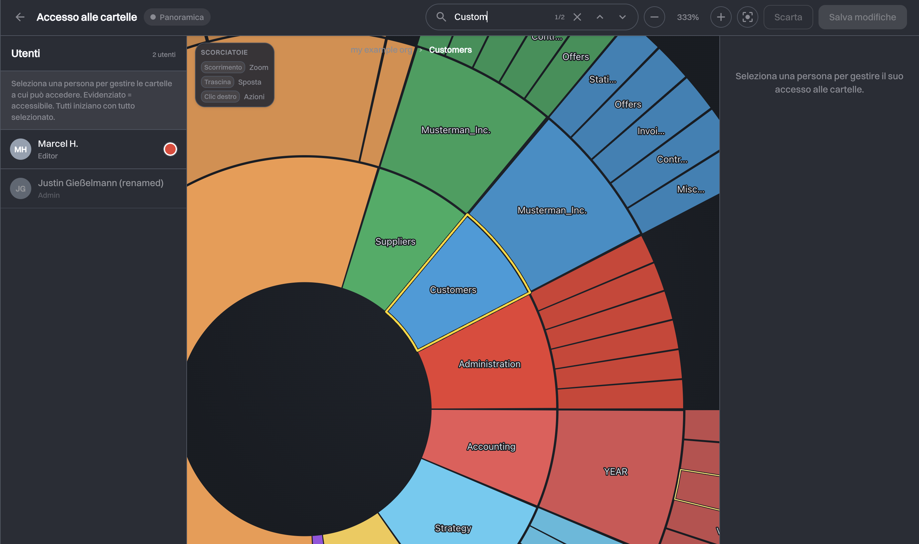Zoom in with the plus icon
This screenshot has height=544, width=919.
[720, 17]
